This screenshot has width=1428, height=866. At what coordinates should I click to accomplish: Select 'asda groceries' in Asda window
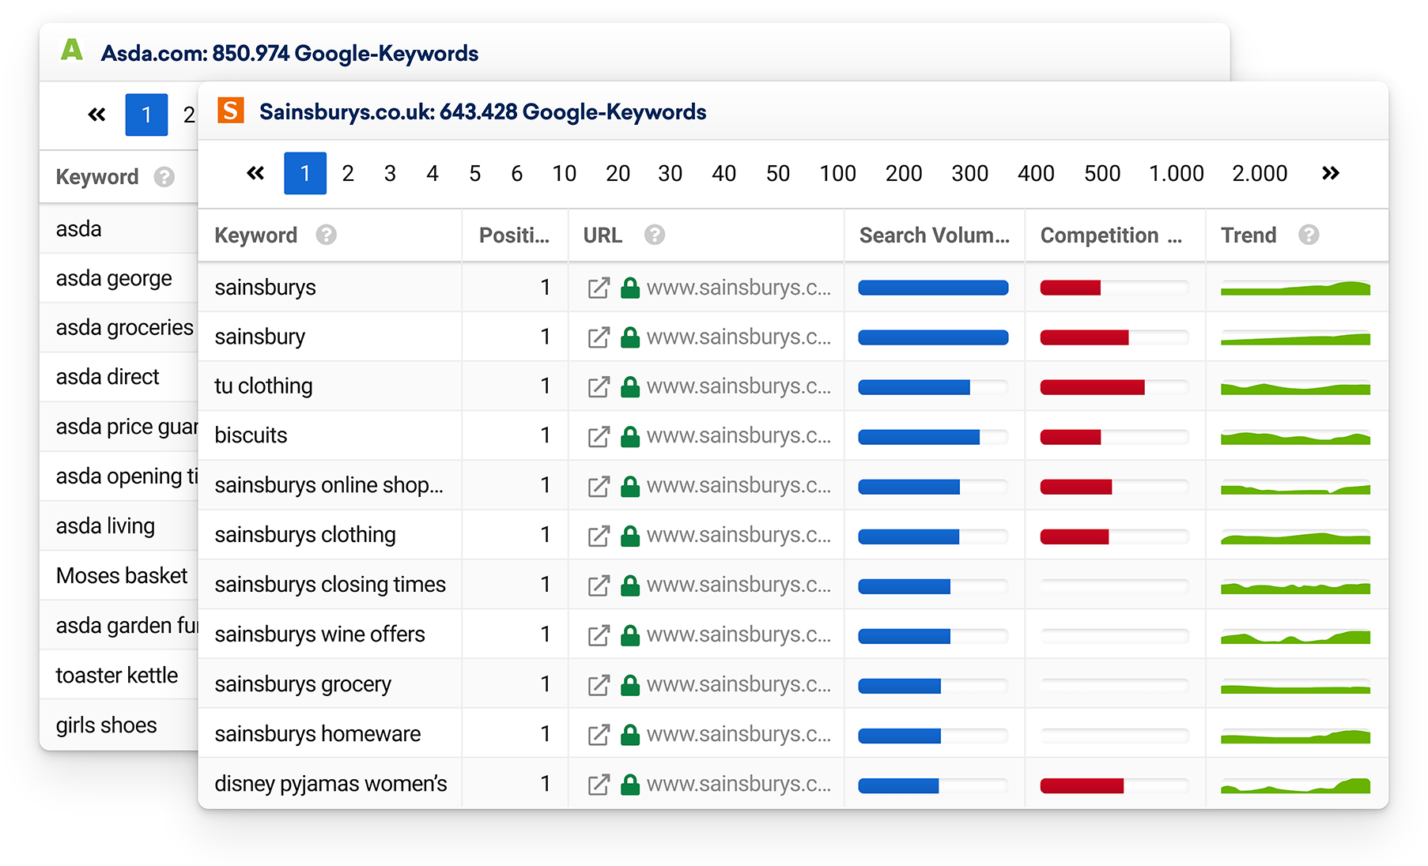[125, 328]
